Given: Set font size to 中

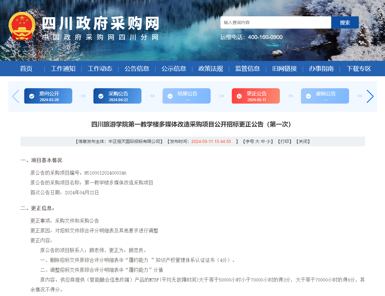Looking at the screenshot, I should (x=263, y=141).
